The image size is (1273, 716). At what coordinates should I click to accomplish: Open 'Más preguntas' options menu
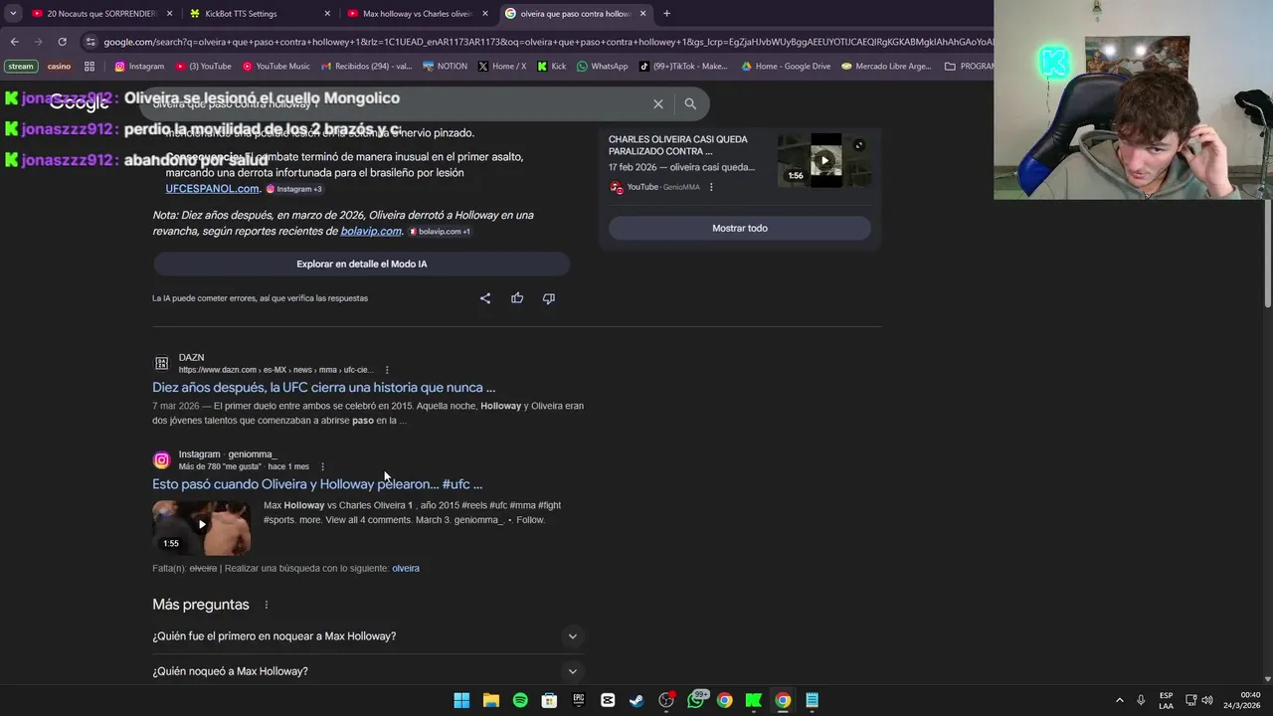266,605
